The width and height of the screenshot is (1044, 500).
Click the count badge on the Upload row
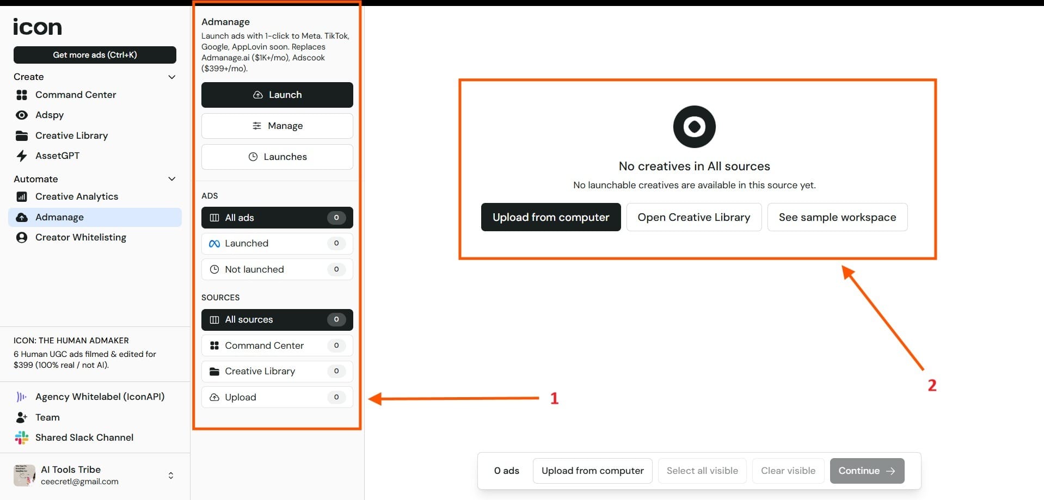click(x=336, y=397)
